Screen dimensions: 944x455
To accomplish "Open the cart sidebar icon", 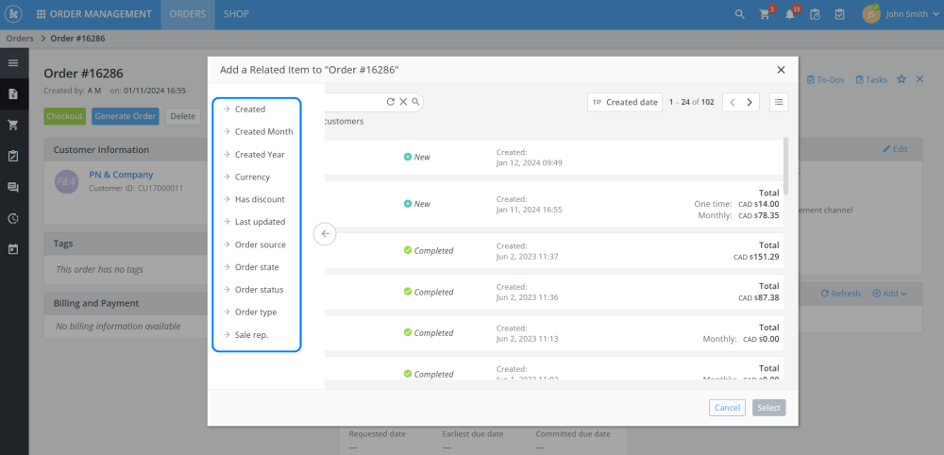I will click(13, 125).
